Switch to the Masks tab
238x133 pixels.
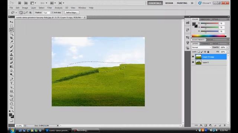tap(210, 40)
